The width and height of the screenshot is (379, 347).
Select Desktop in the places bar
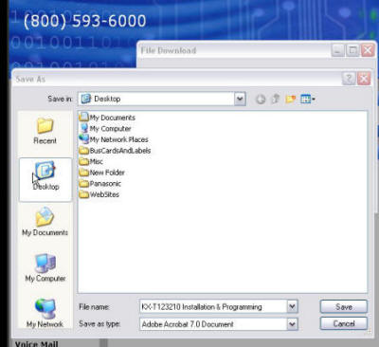(x=45, y=179)
